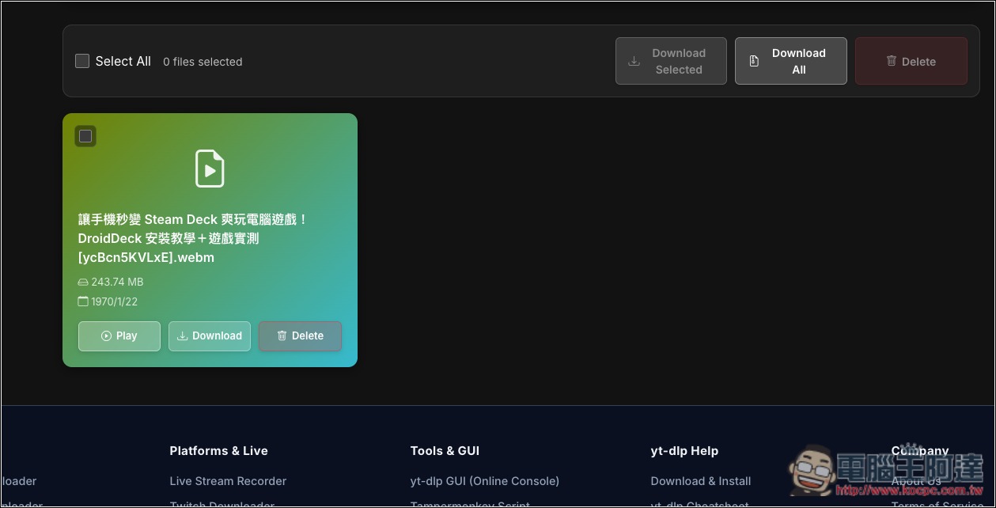Click the Platforms & Live footer heading
Image resolution: width=996 pixels, height=508 pixels.
click(x=218, y=451)
